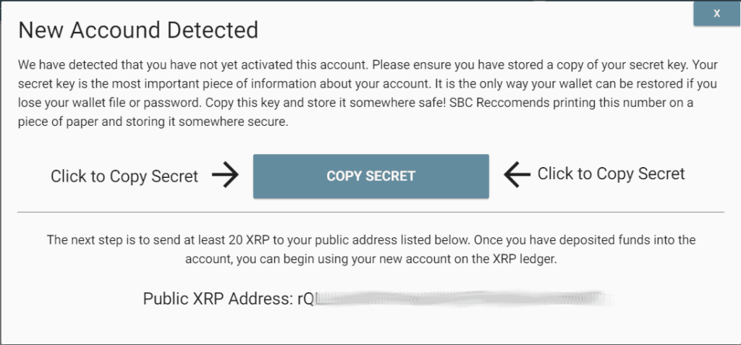This screenshot has width=741, height=345.
Task: Close the dialog with the X button
Action: coord(716,14)
